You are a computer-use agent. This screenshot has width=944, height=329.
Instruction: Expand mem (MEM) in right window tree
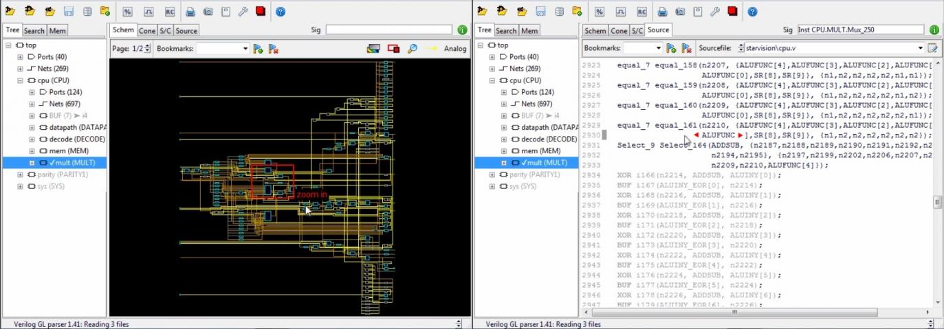(x=503, y=151)
